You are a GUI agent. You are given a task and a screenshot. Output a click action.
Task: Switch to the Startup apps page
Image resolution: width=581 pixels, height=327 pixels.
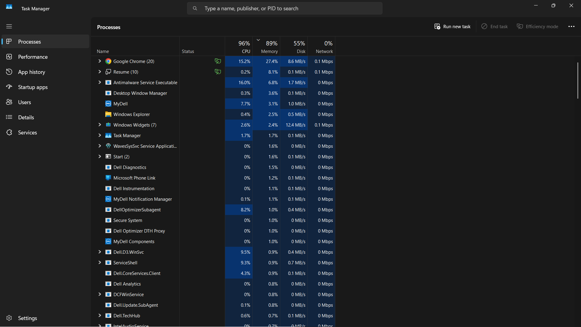[x=33, y=87]
